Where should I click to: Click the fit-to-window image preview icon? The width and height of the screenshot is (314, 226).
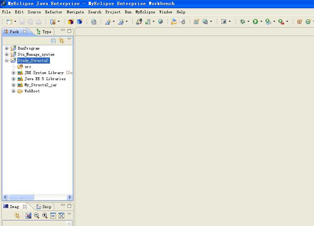coord(61,216)
